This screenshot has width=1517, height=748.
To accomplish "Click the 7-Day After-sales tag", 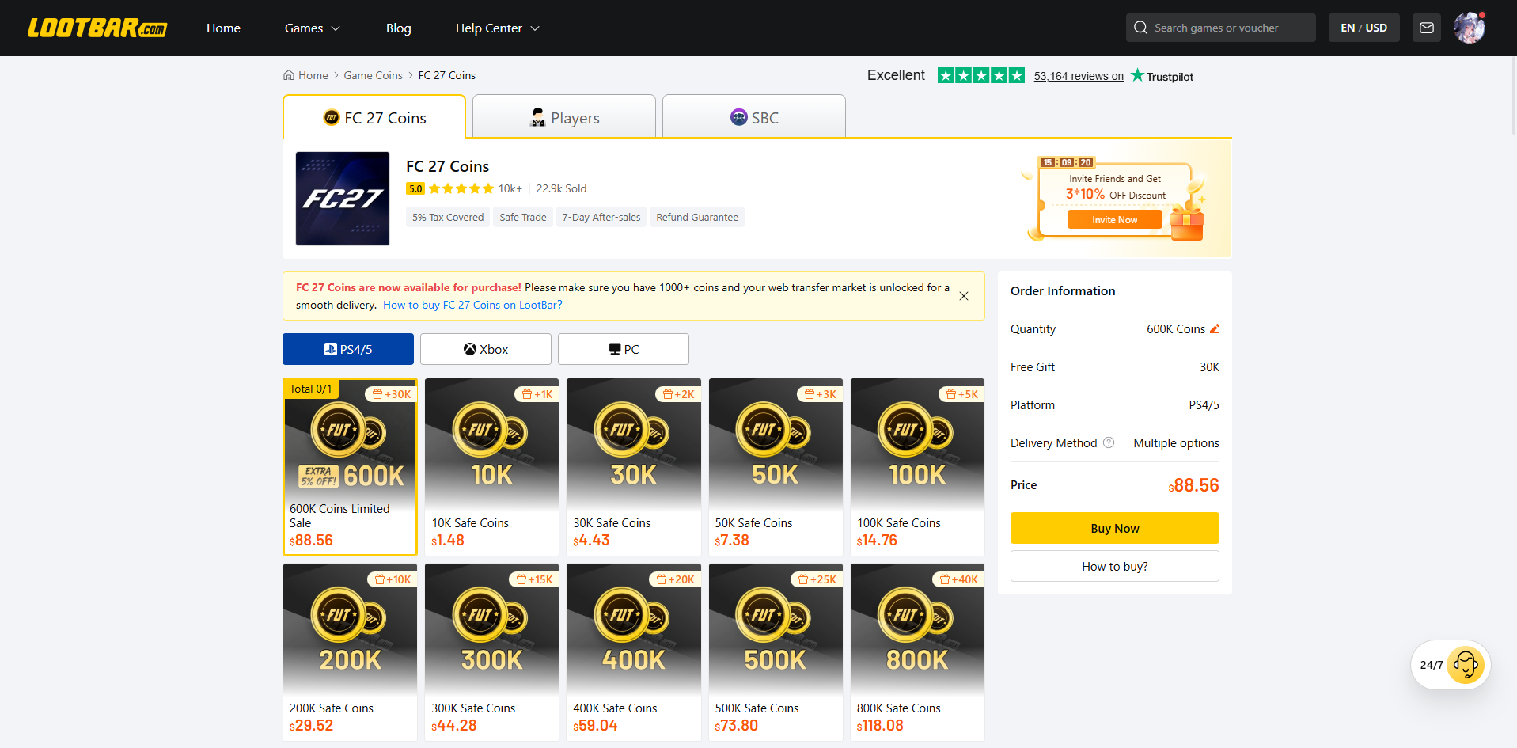I will [601, 217].
